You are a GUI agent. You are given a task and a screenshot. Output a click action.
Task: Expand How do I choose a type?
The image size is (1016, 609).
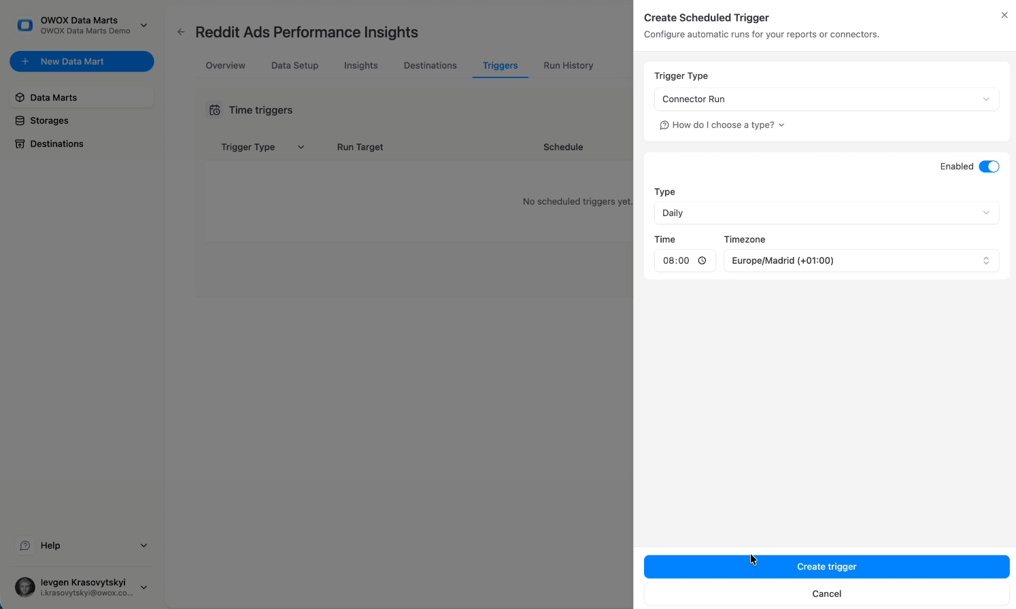pos(722,125)
